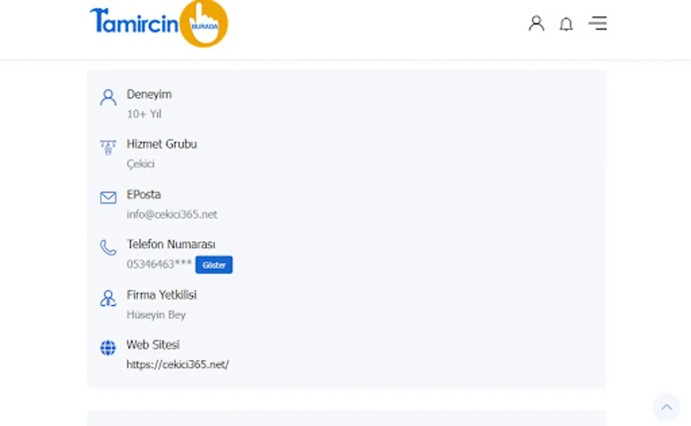Click the Çekici value
This screenshot has height=426, width=691.
(140, 164)
